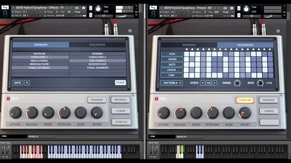Open Output dropdown on right instrument
The image size is (291, 163).
coord(188,12)
